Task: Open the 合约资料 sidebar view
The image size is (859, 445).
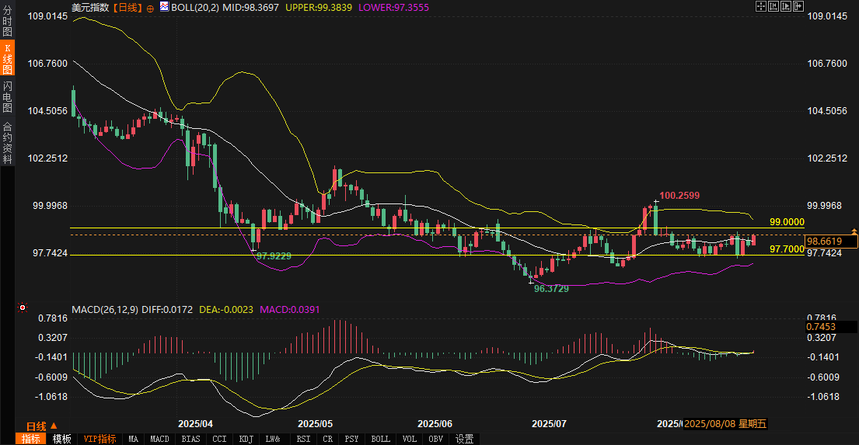Action: (7, 142)
